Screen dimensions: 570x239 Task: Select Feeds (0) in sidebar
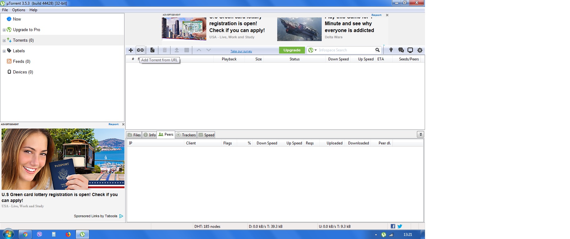tap(21, 61)
